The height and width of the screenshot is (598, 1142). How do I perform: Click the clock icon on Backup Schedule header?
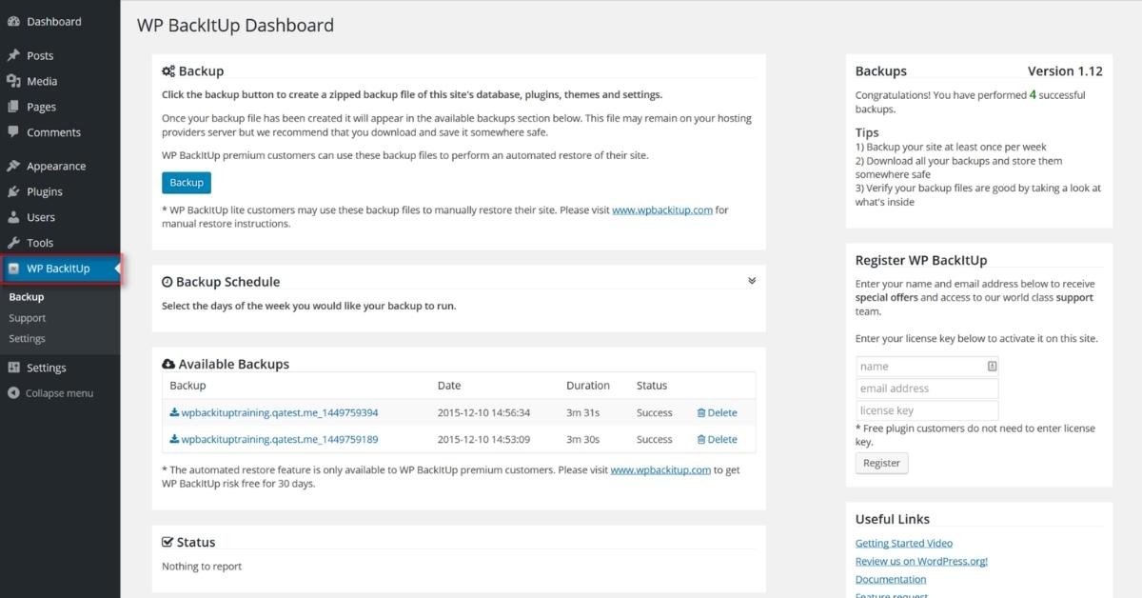166,281
